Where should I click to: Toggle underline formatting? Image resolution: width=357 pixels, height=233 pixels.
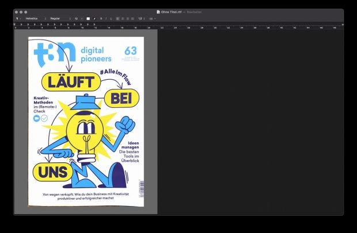click(112, 18)
